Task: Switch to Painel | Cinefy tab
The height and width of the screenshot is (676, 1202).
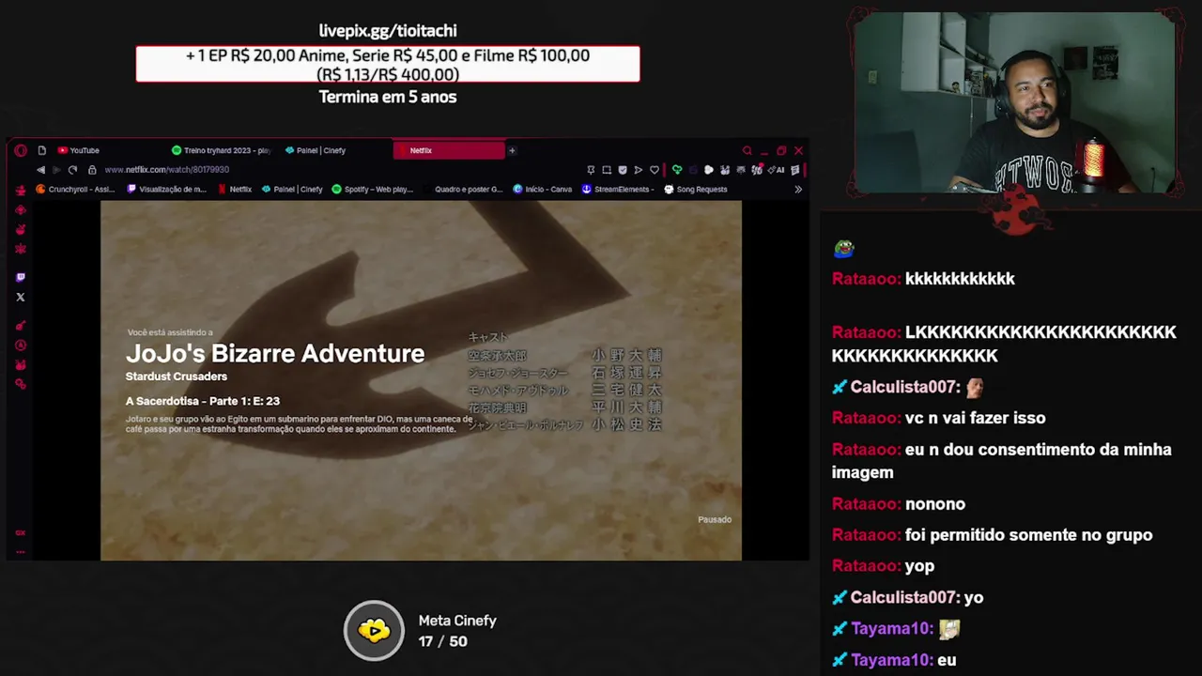Action: point(316,150)
